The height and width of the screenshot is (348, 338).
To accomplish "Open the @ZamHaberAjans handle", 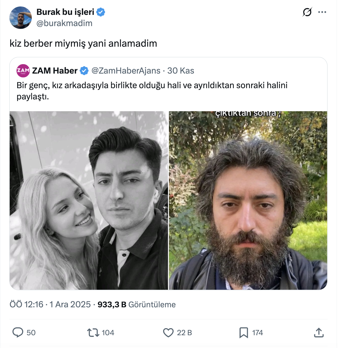I will pos(126,71).
